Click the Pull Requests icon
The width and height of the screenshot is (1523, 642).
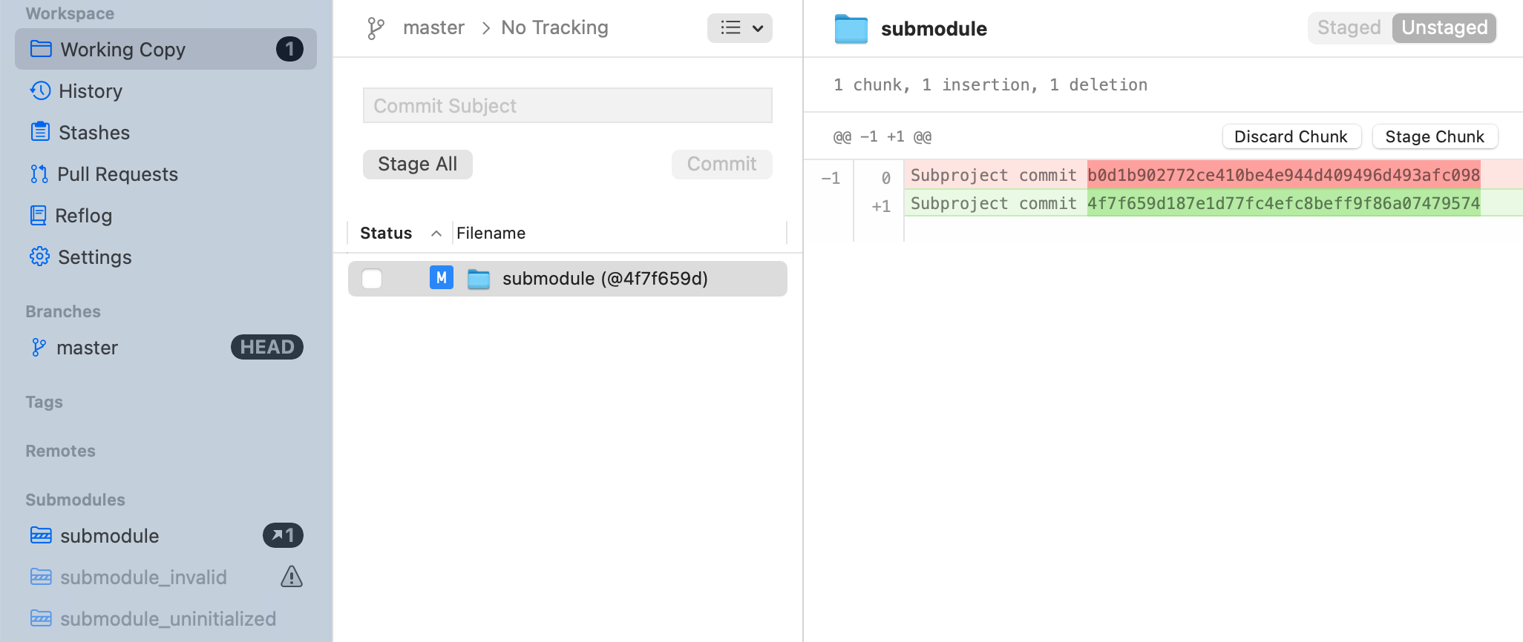(39, 173)
